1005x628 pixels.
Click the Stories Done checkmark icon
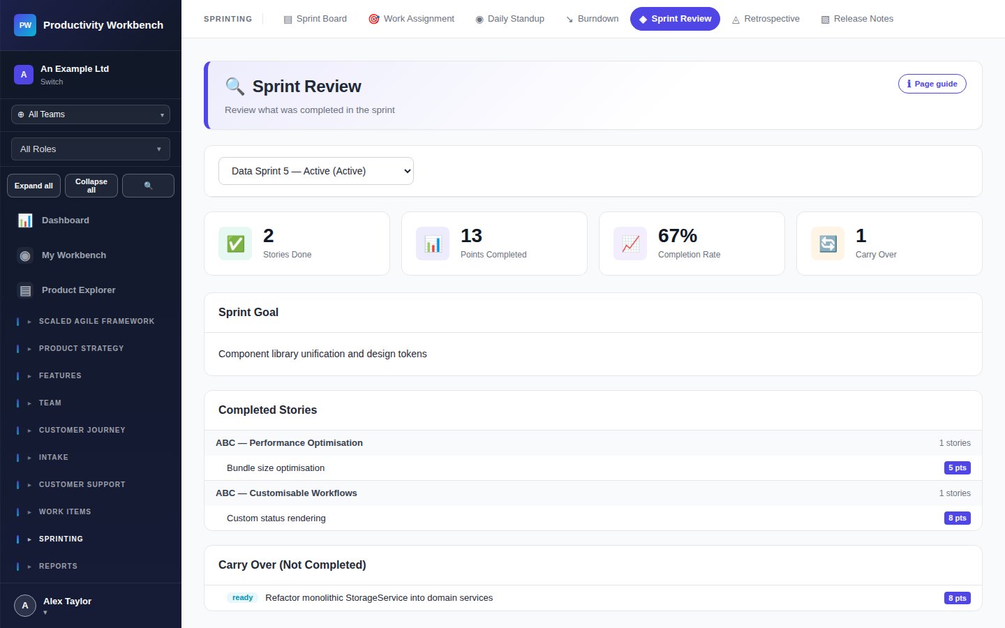(x=235, y=244)
